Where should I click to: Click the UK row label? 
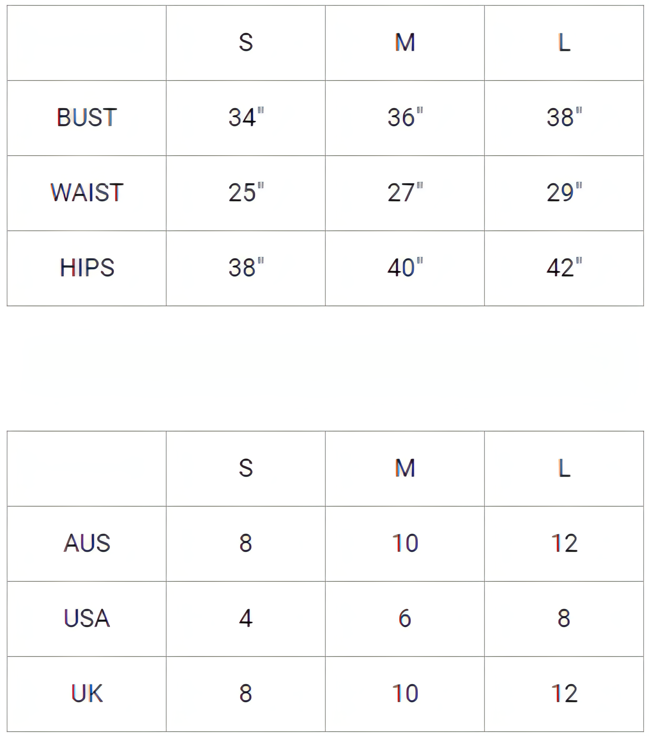[87, 694]
